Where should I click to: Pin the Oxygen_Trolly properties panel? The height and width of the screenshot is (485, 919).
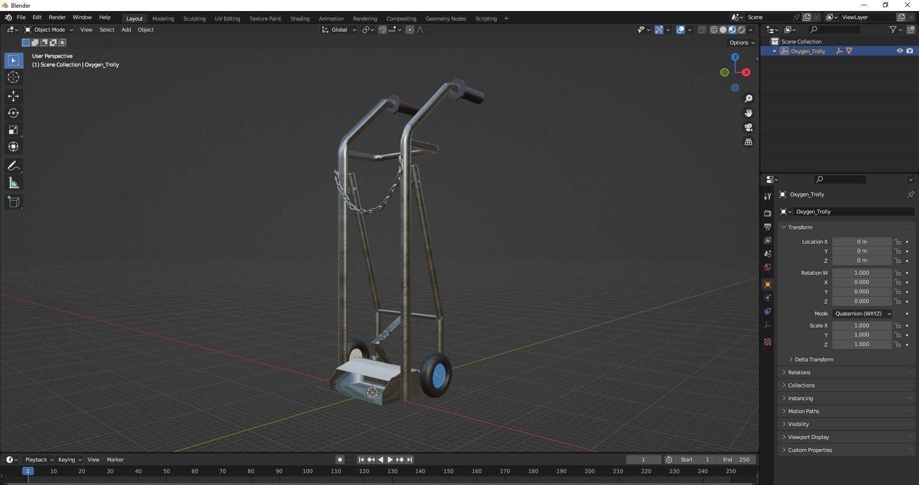point(910,194)
